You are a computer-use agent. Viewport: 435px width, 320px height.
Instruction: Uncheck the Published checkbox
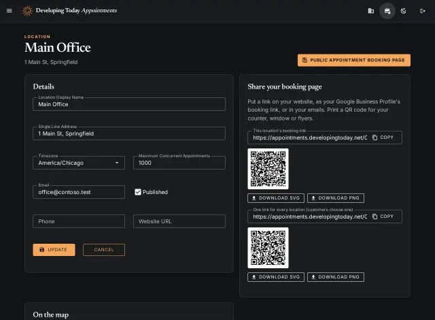pos(138,192)
